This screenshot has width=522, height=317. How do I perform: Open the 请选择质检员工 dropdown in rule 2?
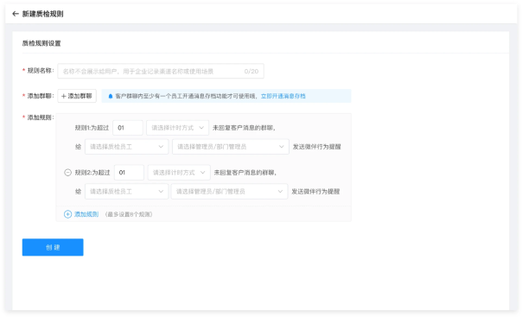pyautogui.click(x=126, y=191)
